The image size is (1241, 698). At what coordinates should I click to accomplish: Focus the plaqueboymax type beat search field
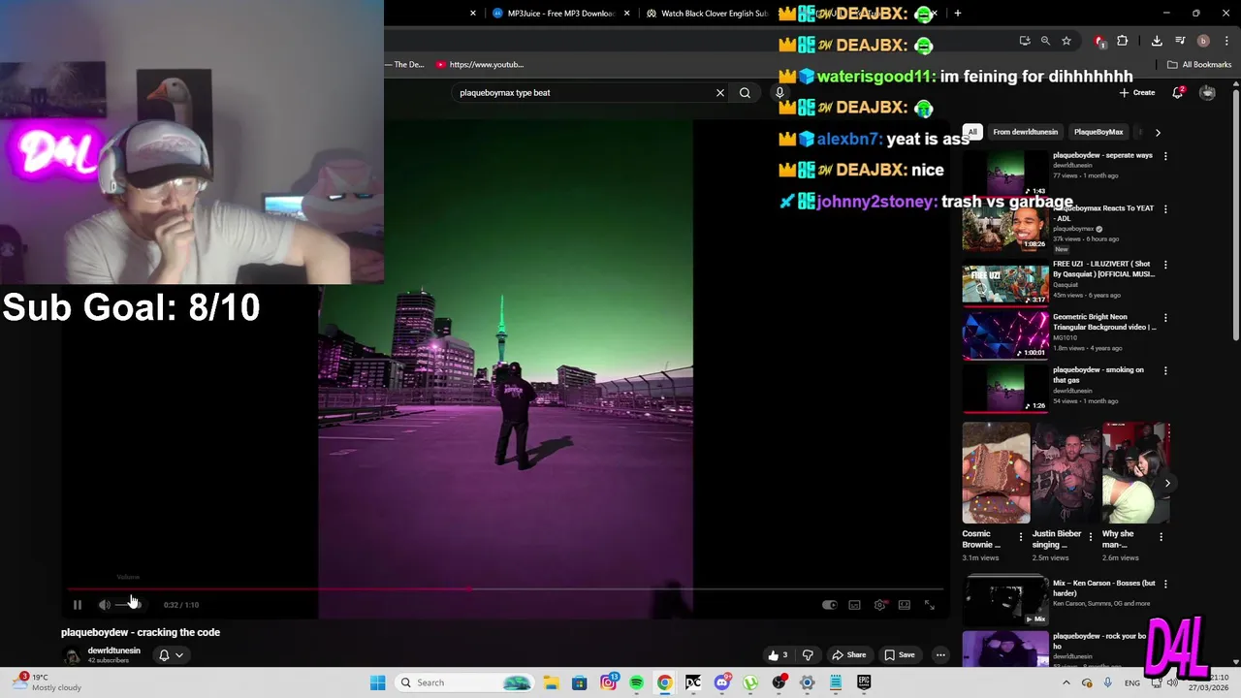582,93
